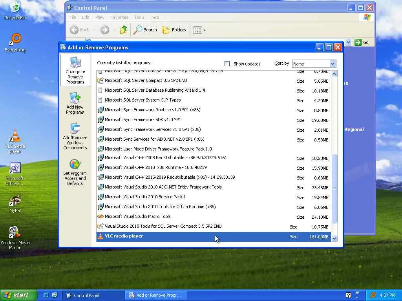Image resolution: width=402 pixels, height=301 pixels.
Task: Select Microsoft Visual Studio 2010 Service Pack 1
Action: point(214,197)
